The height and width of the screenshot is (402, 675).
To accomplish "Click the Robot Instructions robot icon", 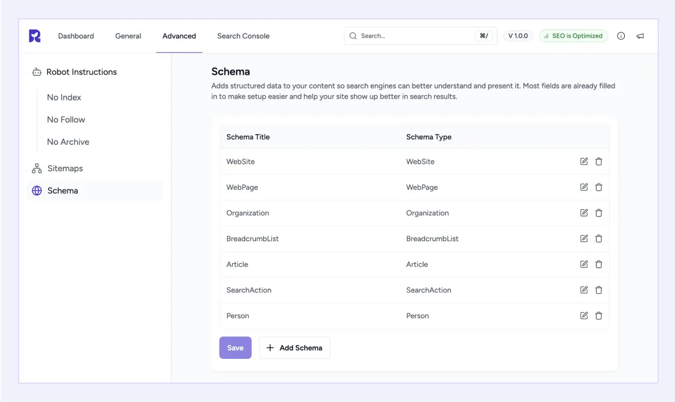I will point(36,72).
